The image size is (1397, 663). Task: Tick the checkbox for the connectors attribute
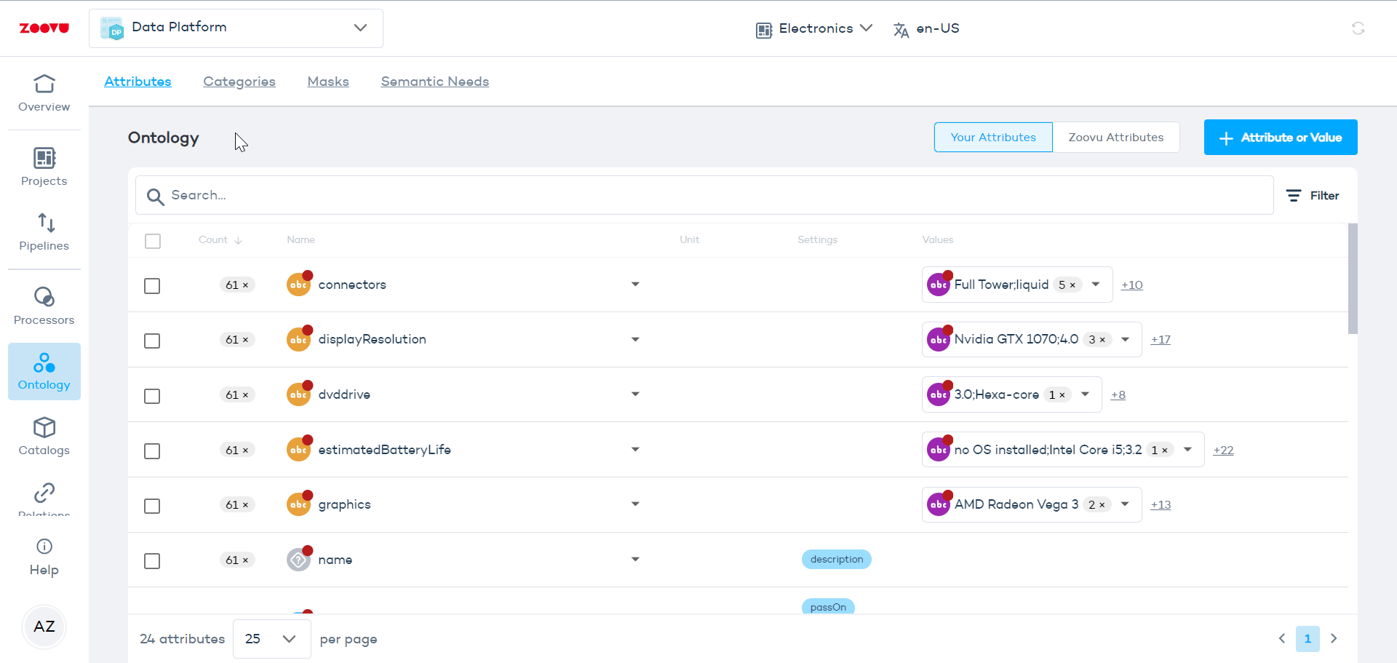152,286
